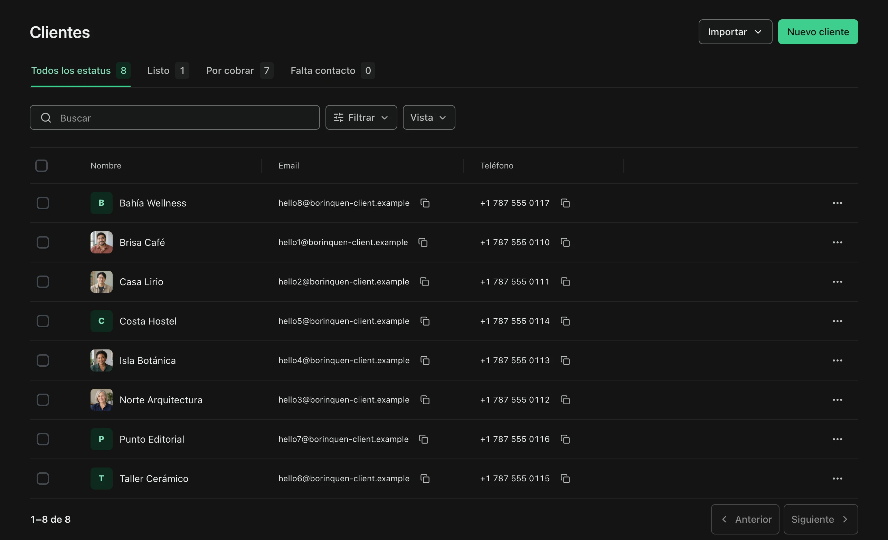Screen dimensions: 888x540
Task: Open more options for Casa Lirio
Action: pyautogui.click(x=837, y=282)
